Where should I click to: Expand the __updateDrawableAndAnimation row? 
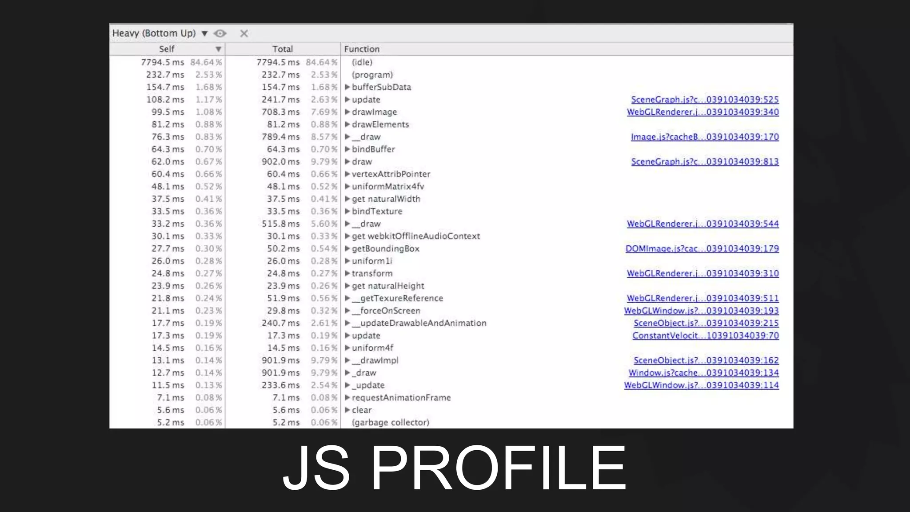[347, 324]
